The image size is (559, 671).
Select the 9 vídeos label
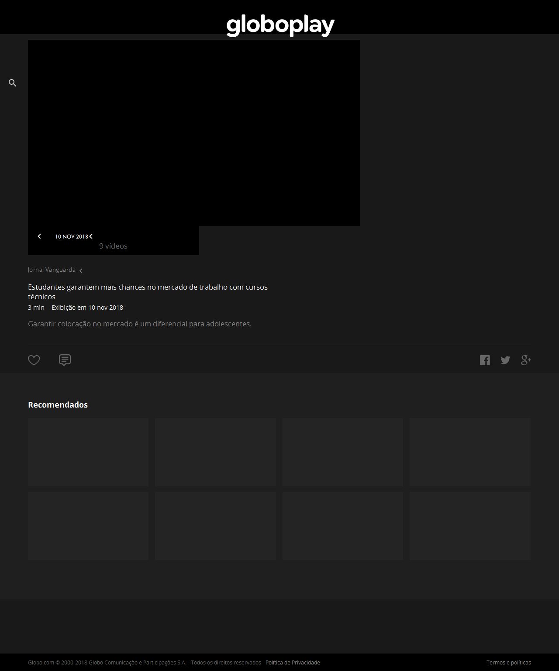coord(113,246)
